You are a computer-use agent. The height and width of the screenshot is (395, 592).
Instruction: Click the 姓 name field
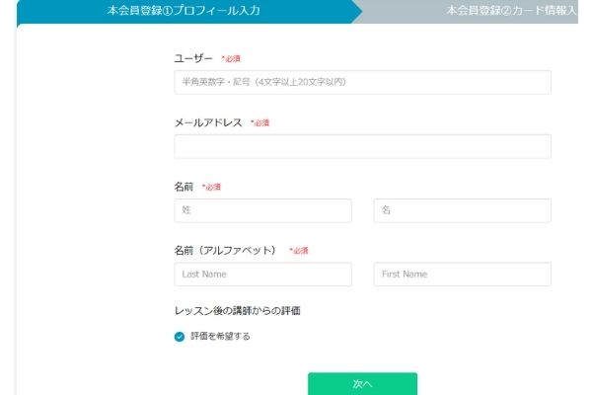[262, 210]
